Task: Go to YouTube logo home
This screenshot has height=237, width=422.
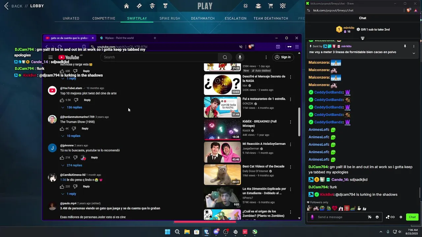Action: tap(69, 57)
